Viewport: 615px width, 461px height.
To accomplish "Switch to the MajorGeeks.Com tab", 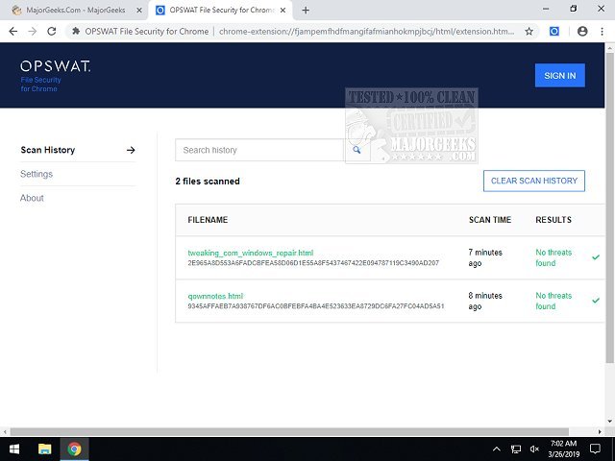I will [76, 11].
